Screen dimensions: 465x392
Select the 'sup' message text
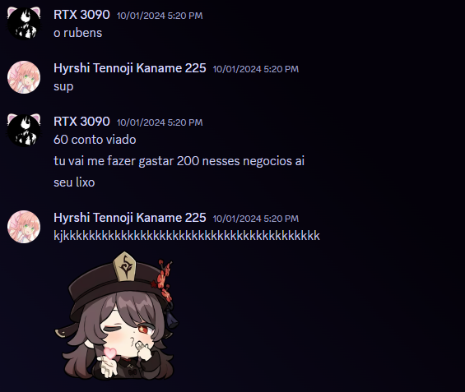pyautogui.click(x=63, y=87)
